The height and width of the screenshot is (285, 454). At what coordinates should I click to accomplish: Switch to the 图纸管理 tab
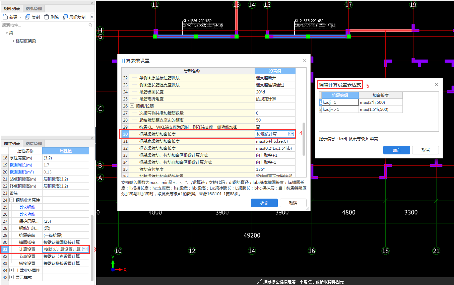click(34, 8)
